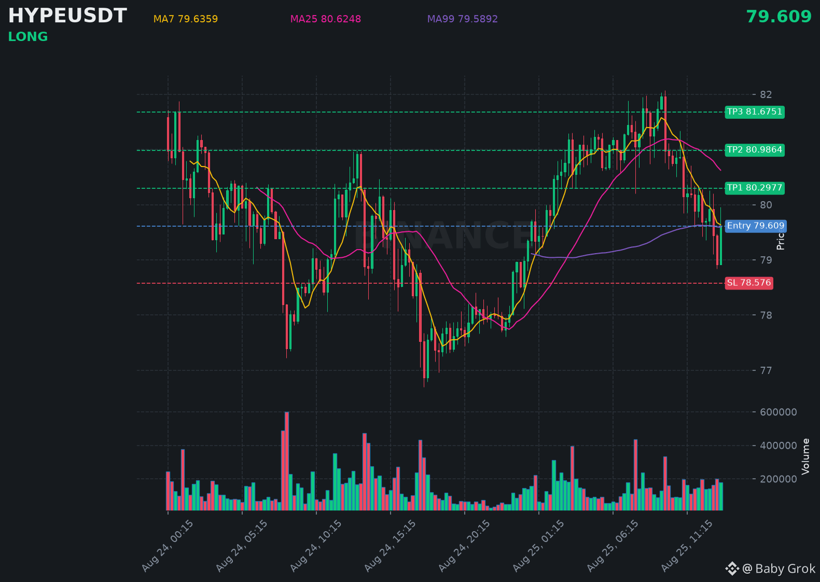
Task: Click time label Aug 24, 20:15
Action: (464, 546)
